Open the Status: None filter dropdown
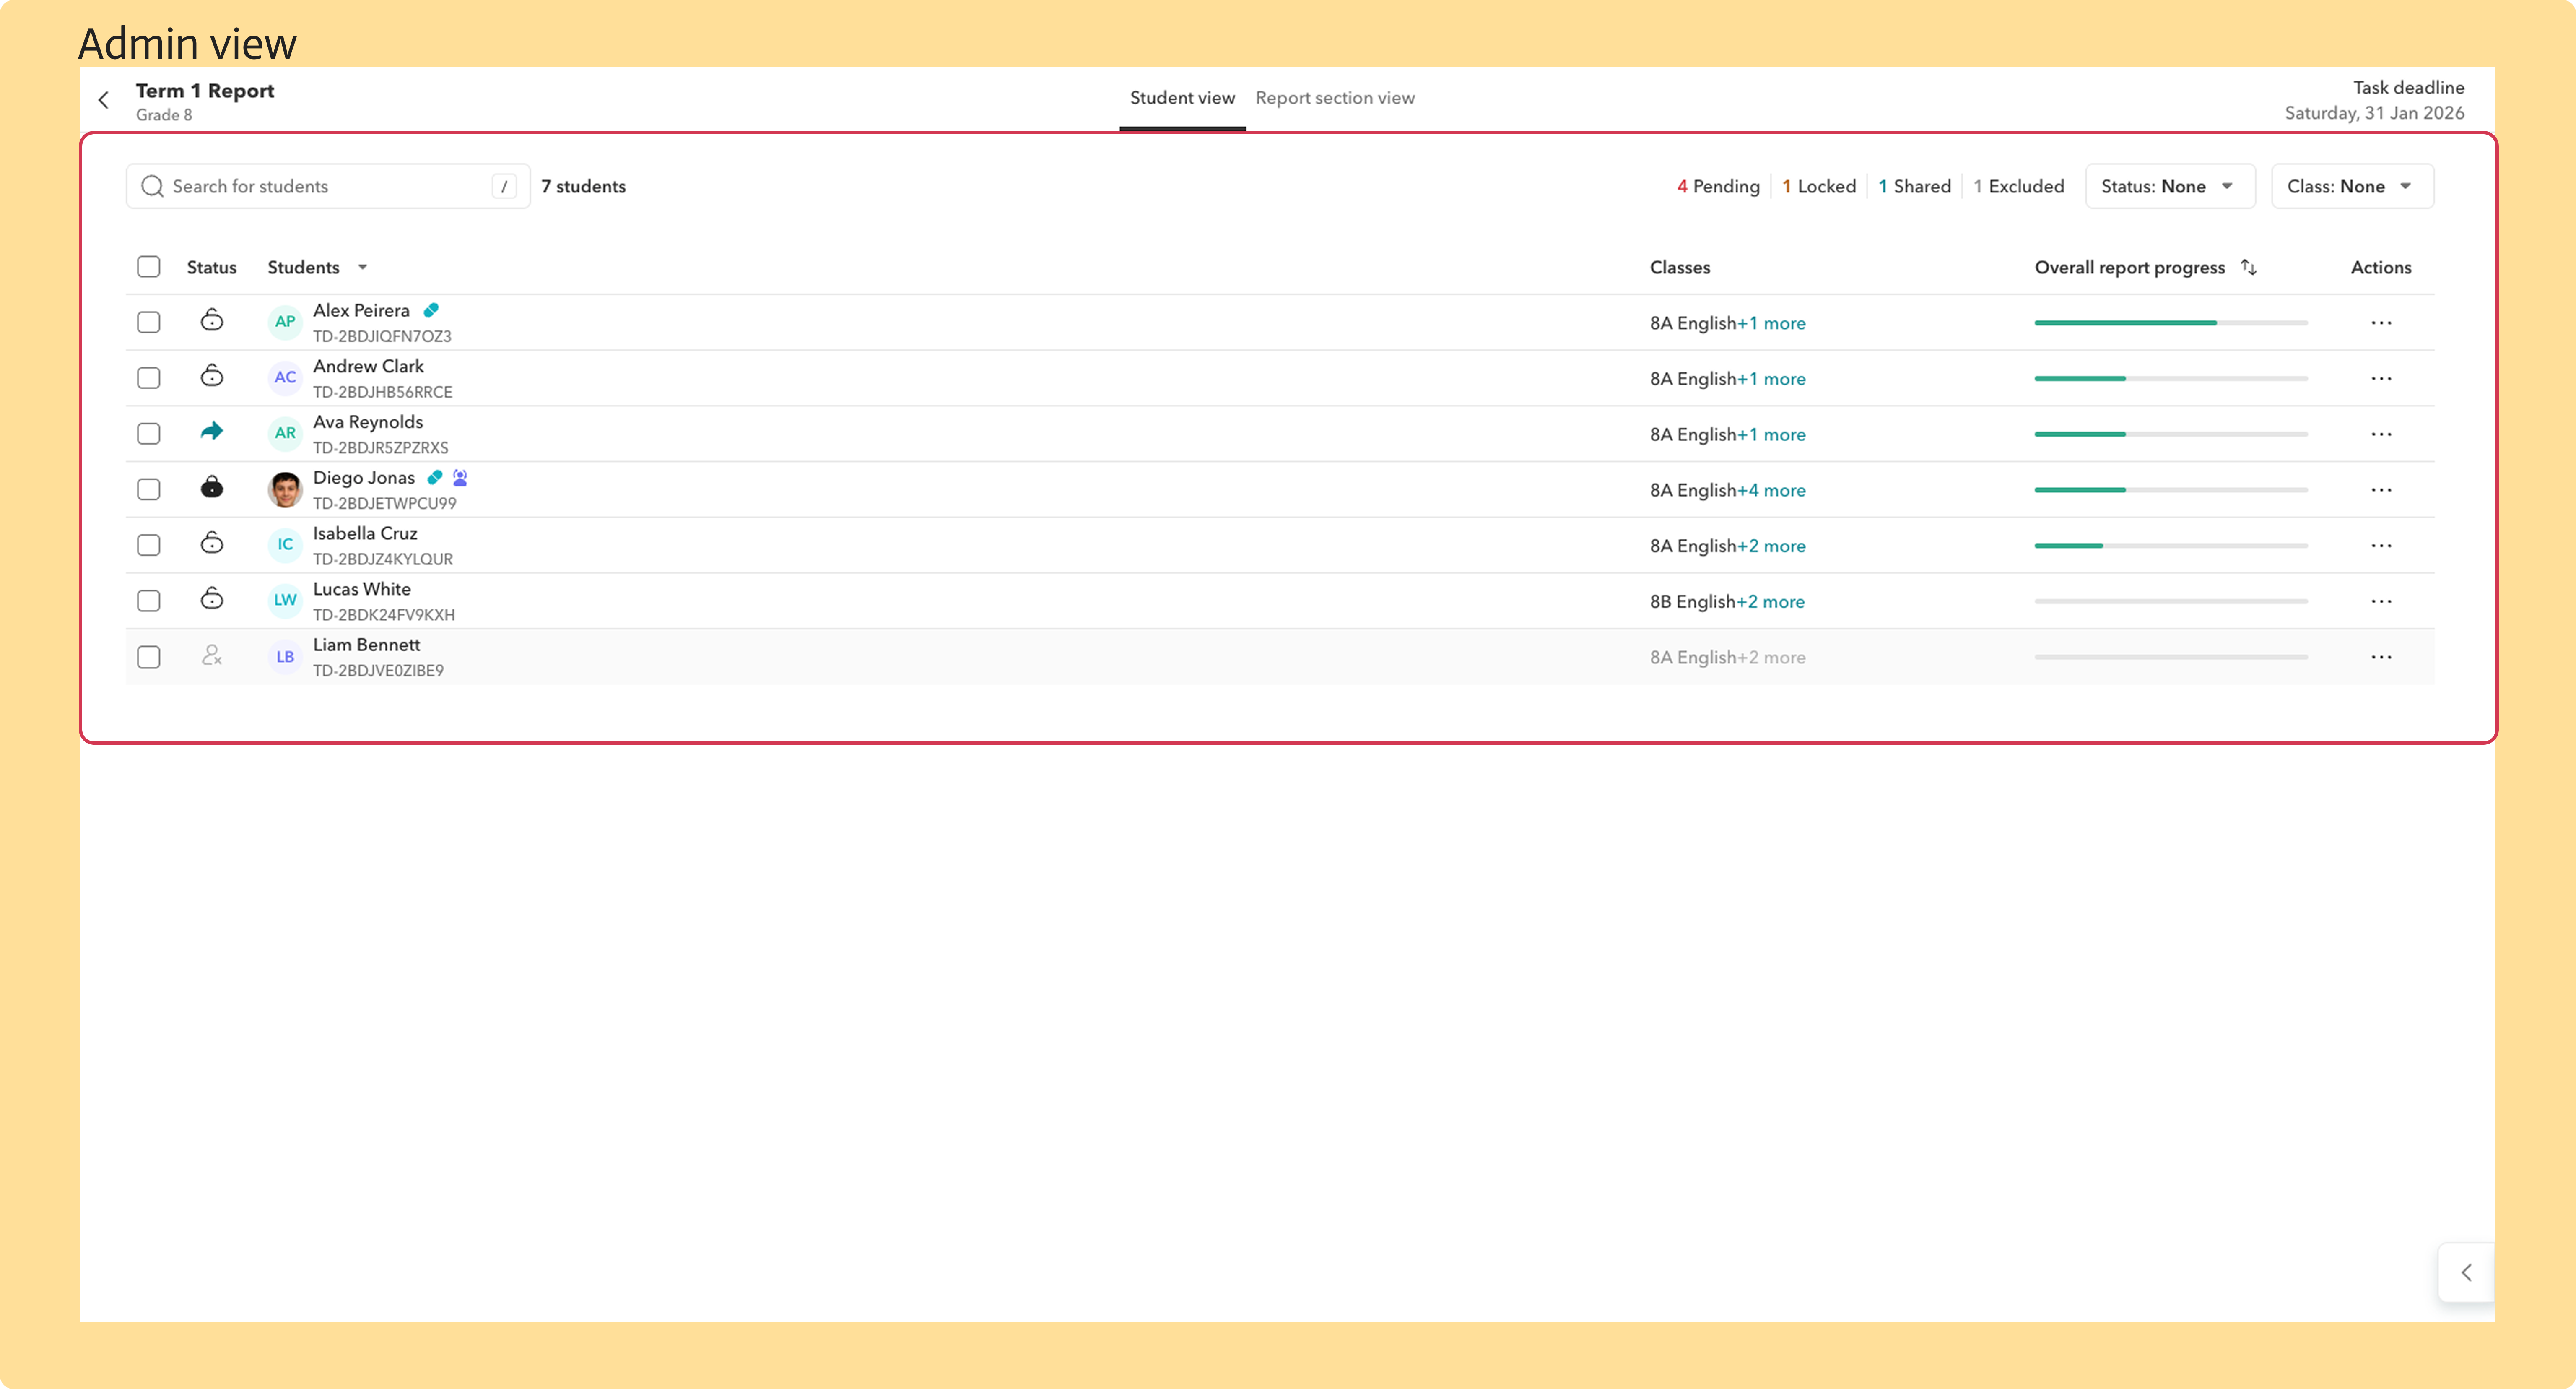Screen dimensions: 2576x1389 (2170, 186)
